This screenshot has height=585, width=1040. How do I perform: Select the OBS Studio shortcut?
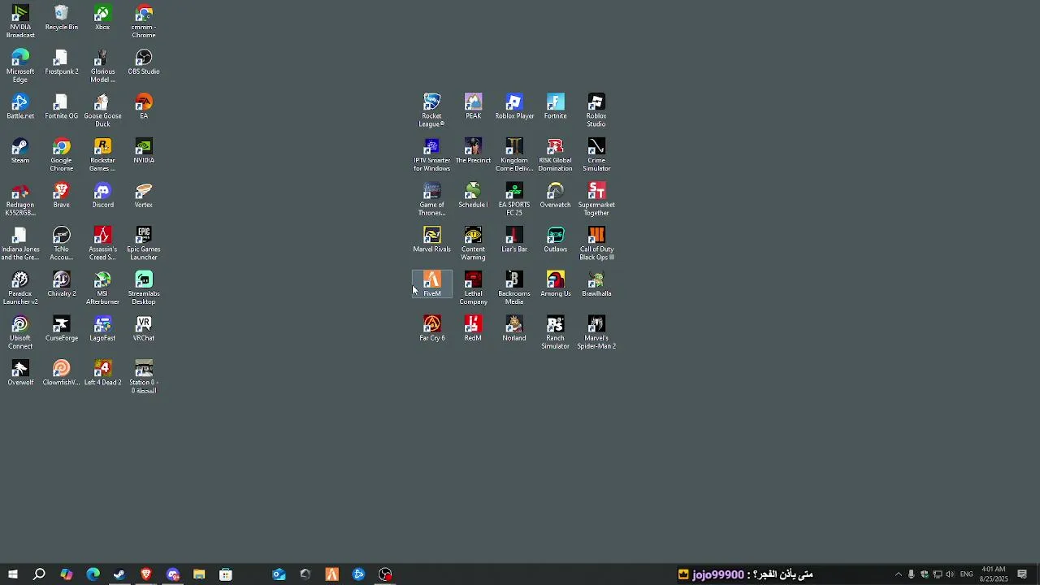pyautogui.click(x=144, y=63)
